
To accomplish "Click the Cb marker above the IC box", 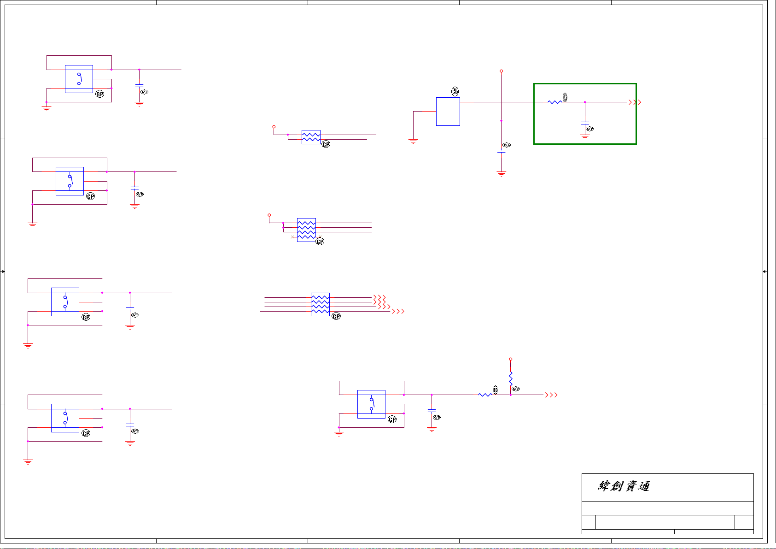I will tap(455, 91).
